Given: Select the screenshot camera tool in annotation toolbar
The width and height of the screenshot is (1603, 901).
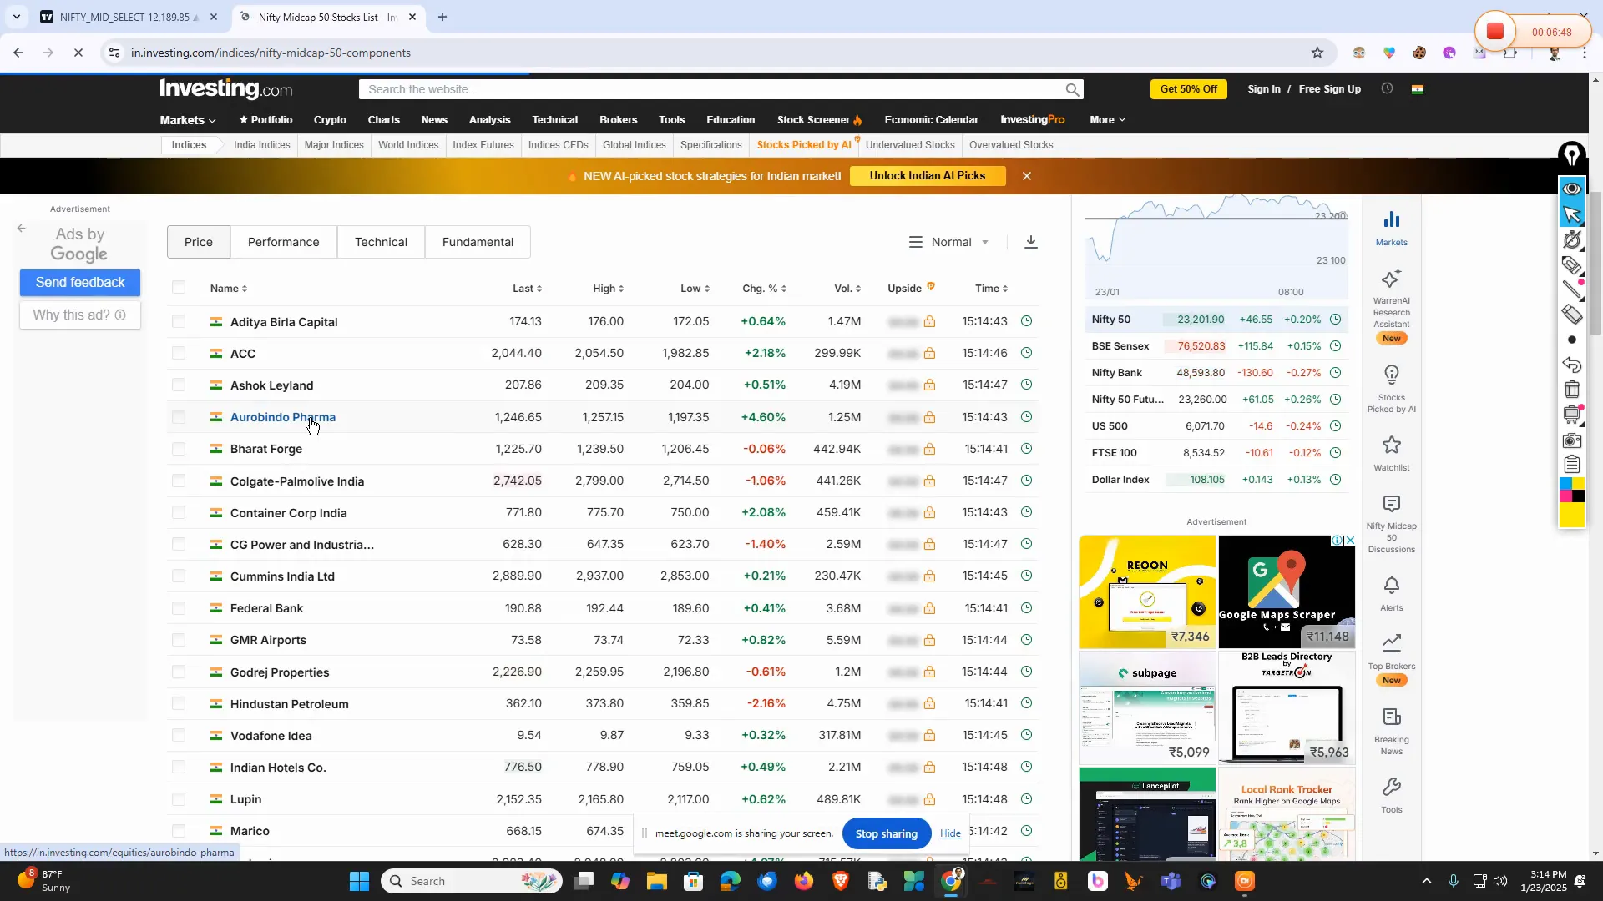Looking at the screenshot, I should point(1573,440).
